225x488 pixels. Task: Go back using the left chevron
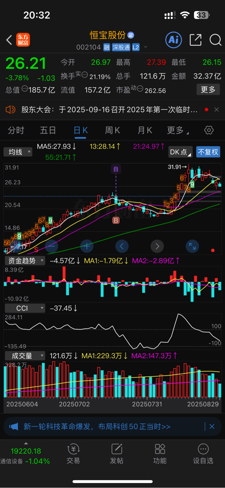pos(9,40)
